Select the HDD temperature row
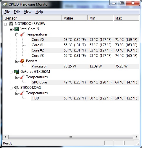This screenshot has width=142, height=148. click(85, 98)
